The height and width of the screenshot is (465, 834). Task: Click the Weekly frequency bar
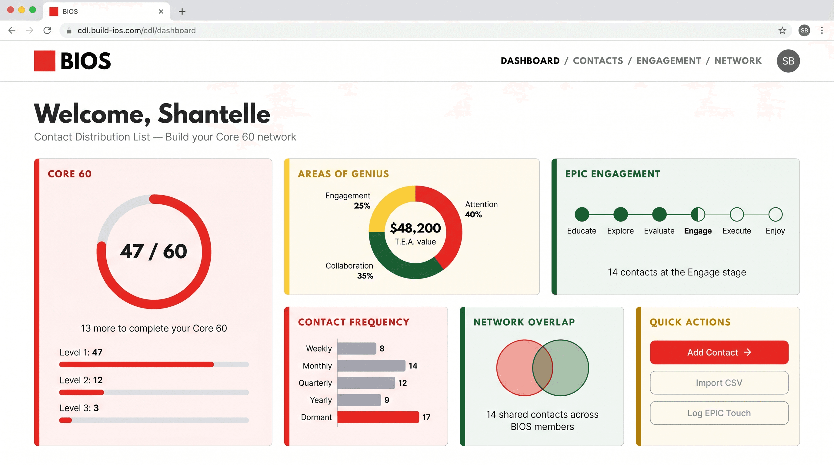356,348
